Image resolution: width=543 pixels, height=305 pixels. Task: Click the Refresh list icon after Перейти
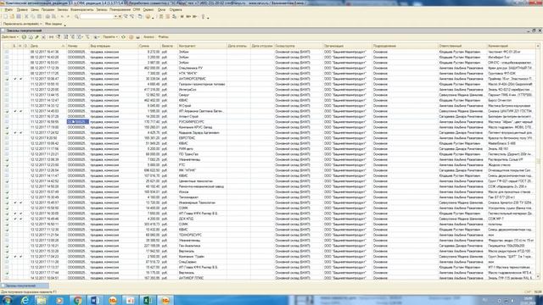[x=123, y=37]
